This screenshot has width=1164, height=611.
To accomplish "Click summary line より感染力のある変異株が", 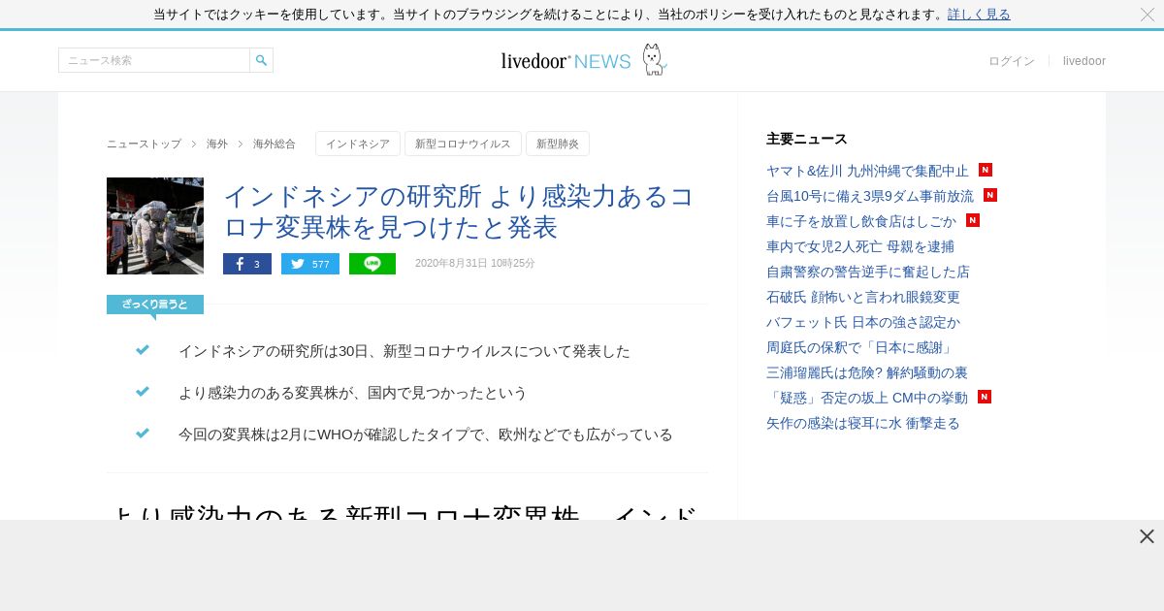I will [353, 393].
